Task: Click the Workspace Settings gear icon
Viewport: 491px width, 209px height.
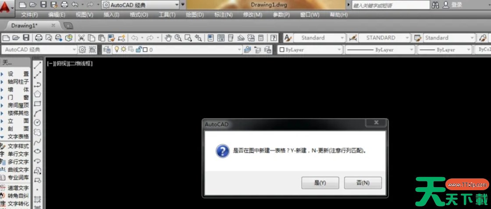Action: click(x=82, y=50)
